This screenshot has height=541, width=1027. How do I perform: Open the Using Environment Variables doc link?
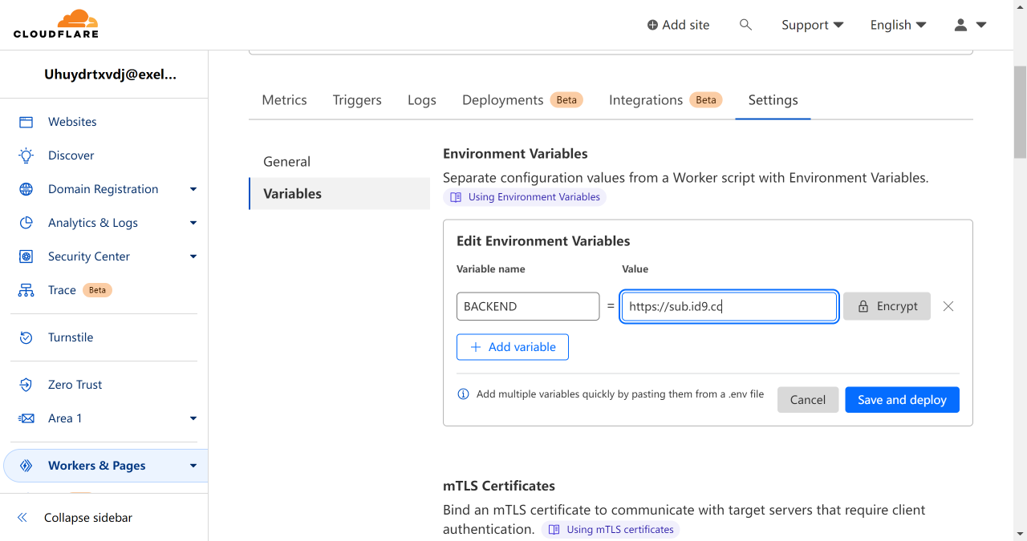point(525,197)
